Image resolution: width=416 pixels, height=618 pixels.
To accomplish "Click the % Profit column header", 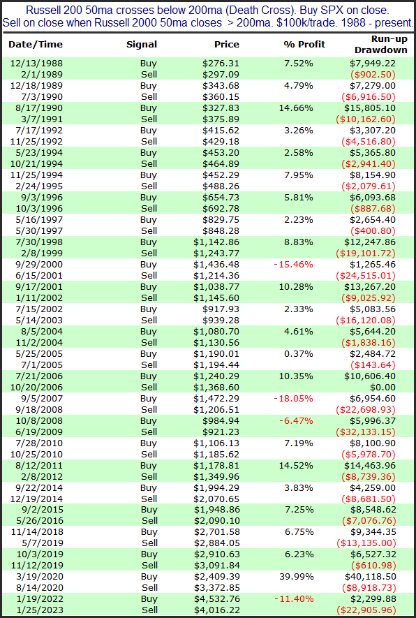I will (304, 44).
